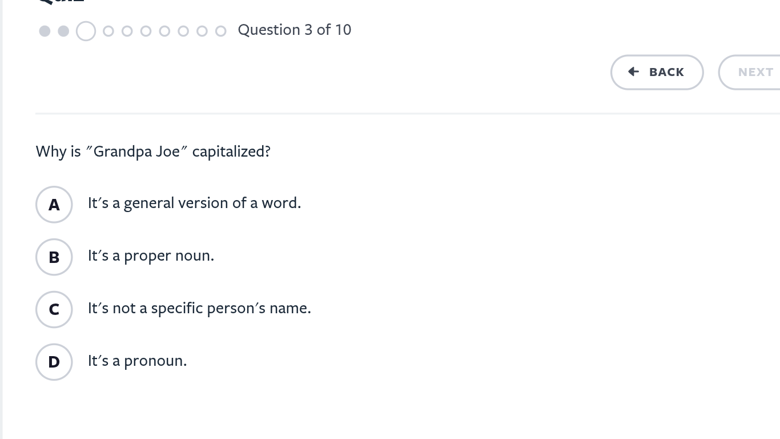
Task: Select answer circle A
Action: click(x=54, y=204)
